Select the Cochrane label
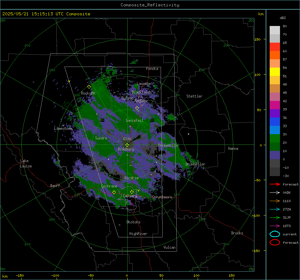The width and height of the screenshot is (300, 280). click(109, 186)
